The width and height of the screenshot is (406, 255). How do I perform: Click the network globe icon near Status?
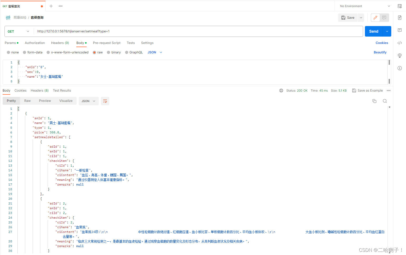(281, 91)
